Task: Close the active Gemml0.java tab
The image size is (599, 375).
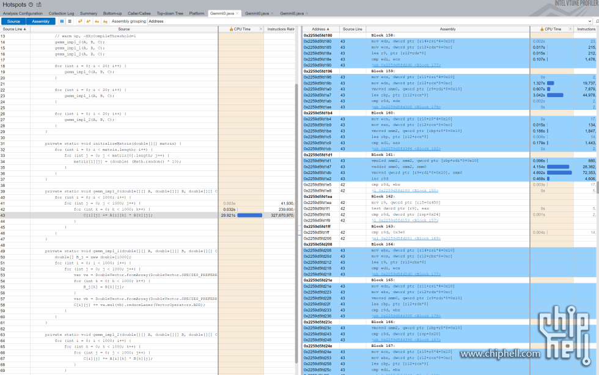Action: 237,13
